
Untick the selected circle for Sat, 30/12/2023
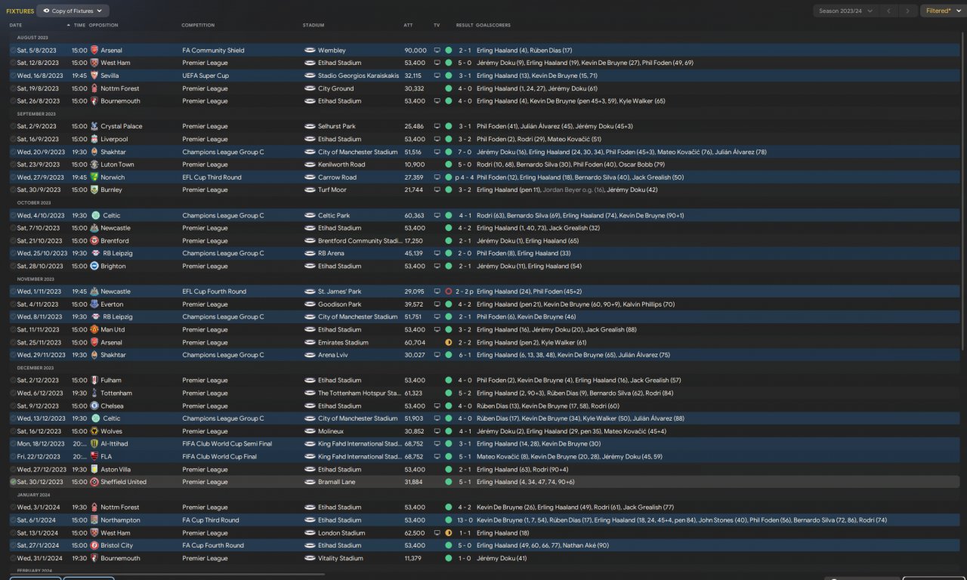pyautogui.click(x=13, y=482)
